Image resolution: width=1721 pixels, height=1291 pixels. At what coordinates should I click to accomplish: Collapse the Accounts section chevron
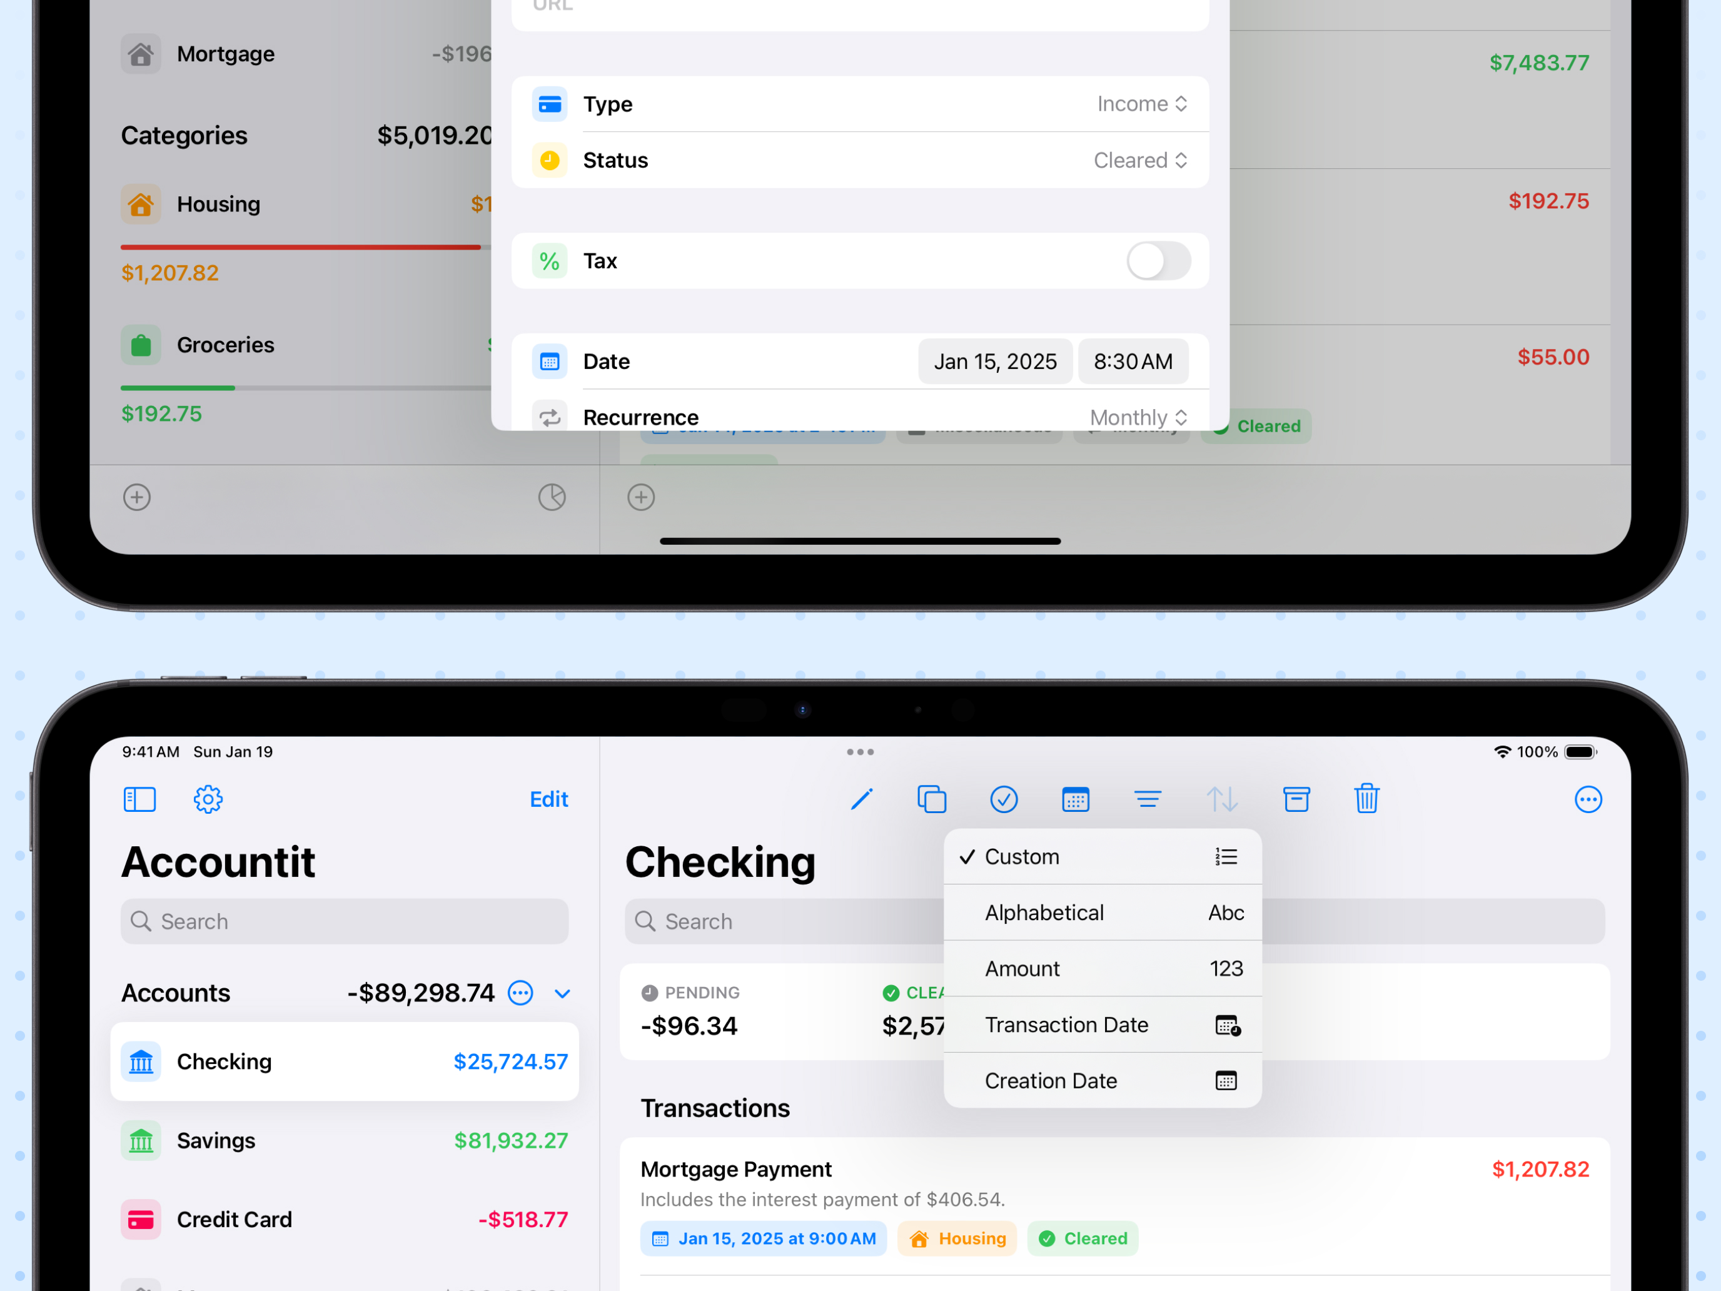pyautogui.click(x=563, y=994)
